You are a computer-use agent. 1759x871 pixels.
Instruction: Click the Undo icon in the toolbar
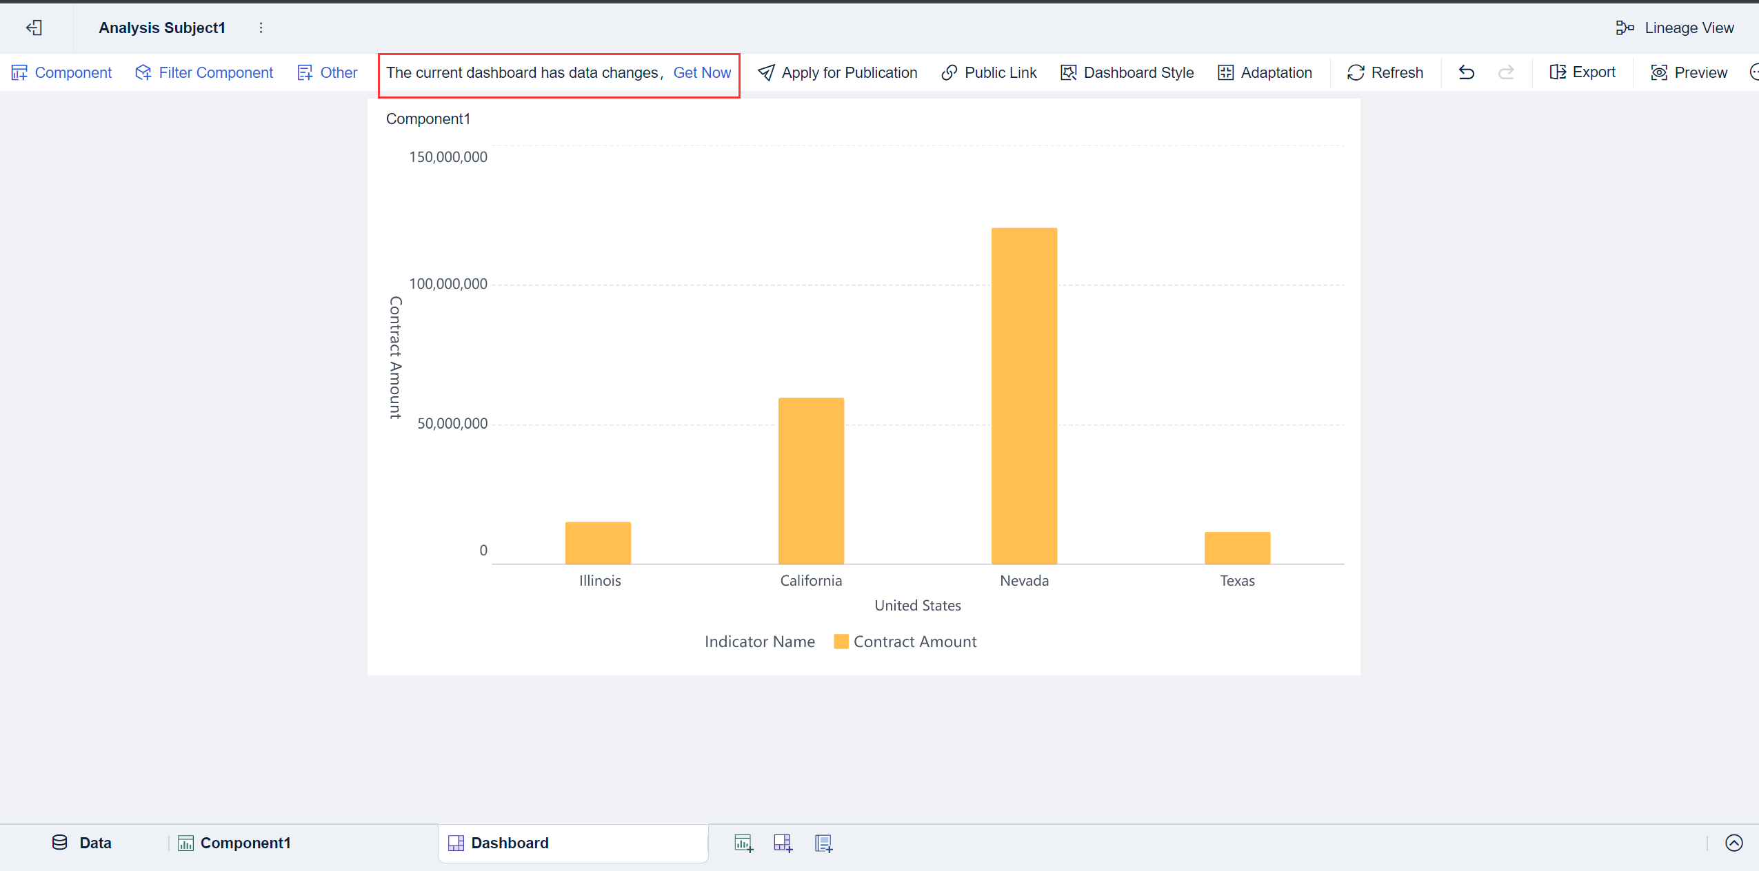pos(1466,72)
